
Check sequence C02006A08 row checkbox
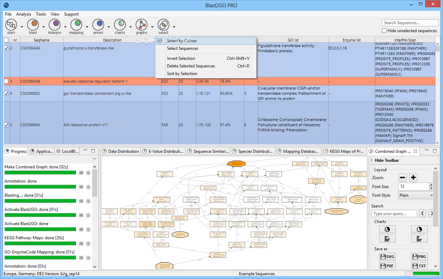6,81
